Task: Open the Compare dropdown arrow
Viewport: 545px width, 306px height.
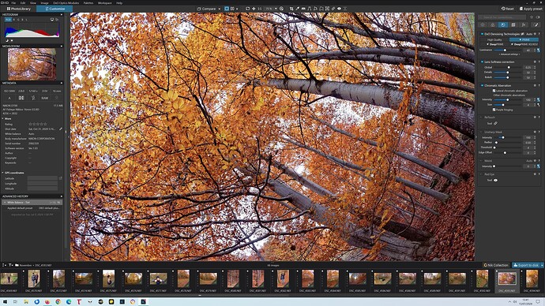Action: click(220, 9)
